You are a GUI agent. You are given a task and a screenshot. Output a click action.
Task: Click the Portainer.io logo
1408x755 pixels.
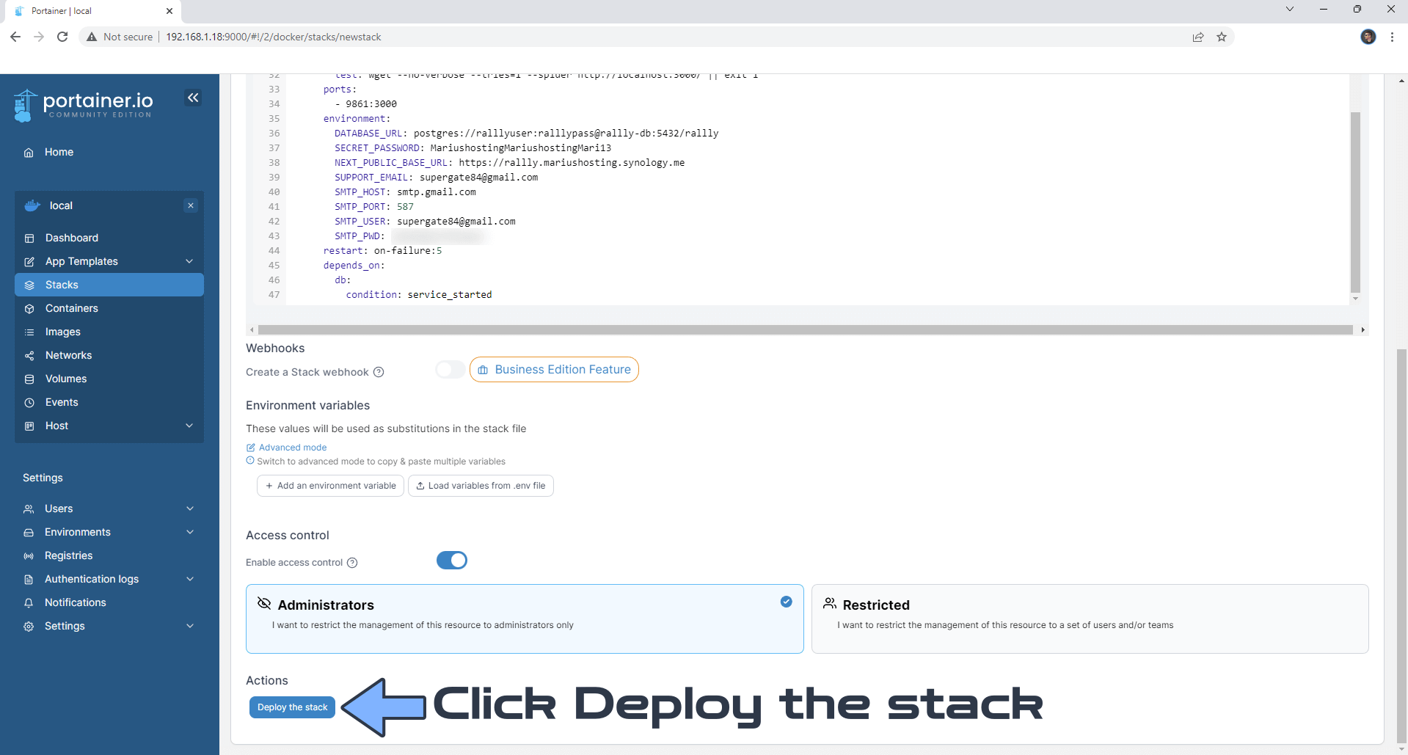pos(83,105)
